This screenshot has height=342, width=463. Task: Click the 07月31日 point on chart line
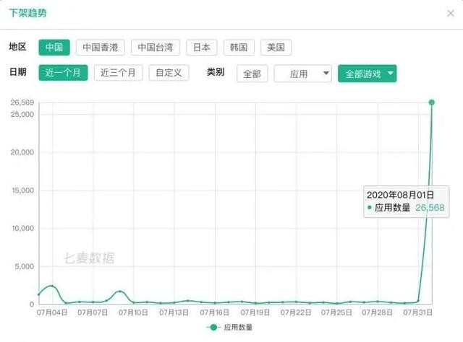pyautogui.click(x=418, y=301)
